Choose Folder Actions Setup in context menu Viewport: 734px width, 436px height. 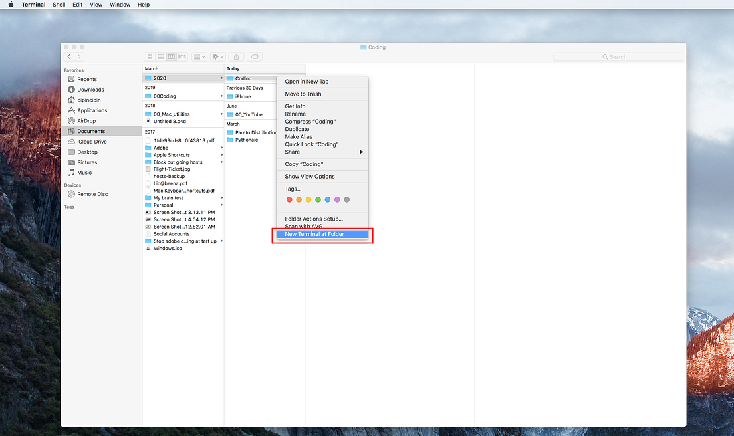click(322, 219)
